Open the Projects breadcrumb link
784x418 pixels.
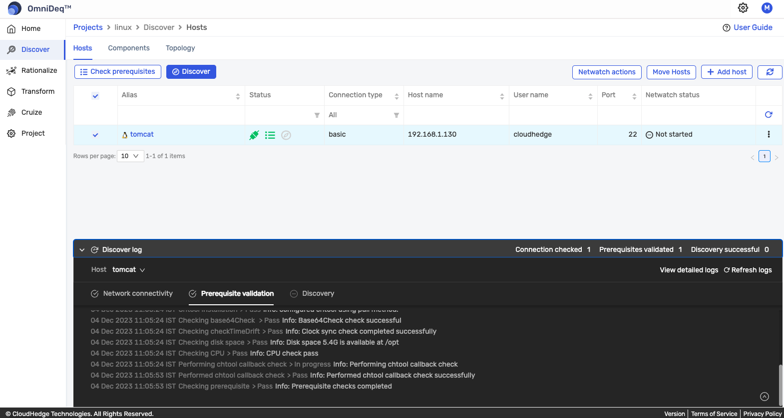click(88, 27)
